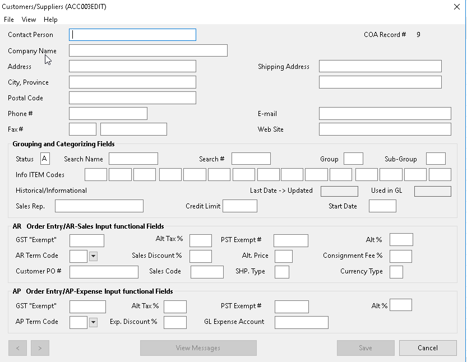
Task: Open the Help menu
Action: (x=50, y=20)
